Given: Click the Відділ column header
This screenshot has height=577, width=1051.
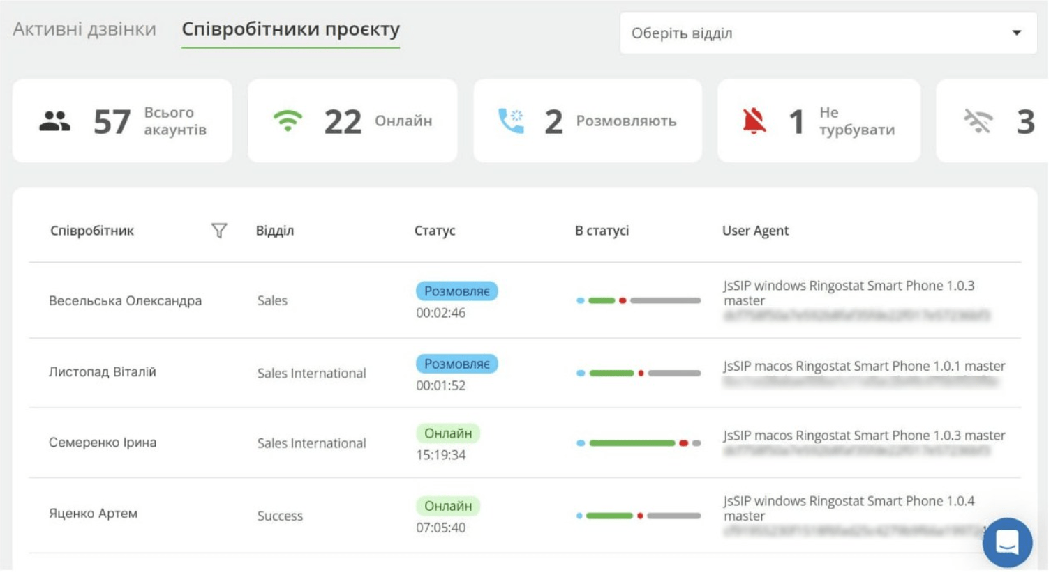Looking at the screenshot, I should pos(275,231).
